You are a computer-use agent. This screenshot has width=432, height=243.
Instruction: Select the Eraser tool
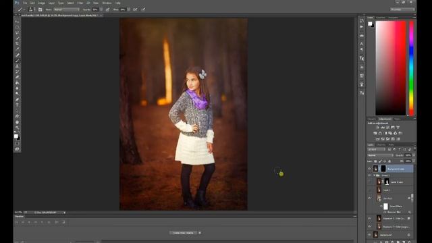[17, 77]
